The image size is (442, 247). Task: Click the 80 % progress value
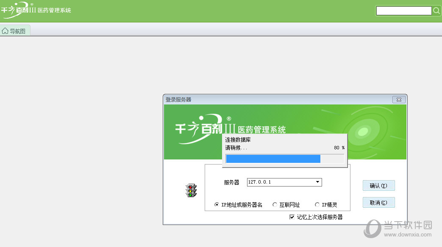pyautogui.click(x=339, y=148)
